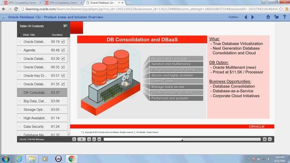Select the Data Security slide row
The height and width of the screenshot is (163, 290).
click(x=42, y=126)
